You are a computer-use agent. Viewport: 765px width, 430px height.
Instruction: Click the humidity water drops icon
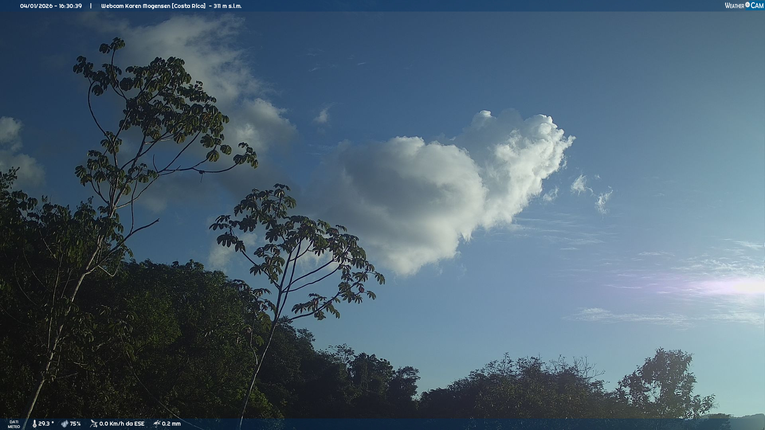[65, 424]
